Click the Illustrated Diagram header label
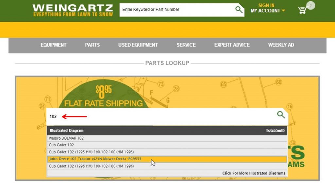 coord(67,130)
